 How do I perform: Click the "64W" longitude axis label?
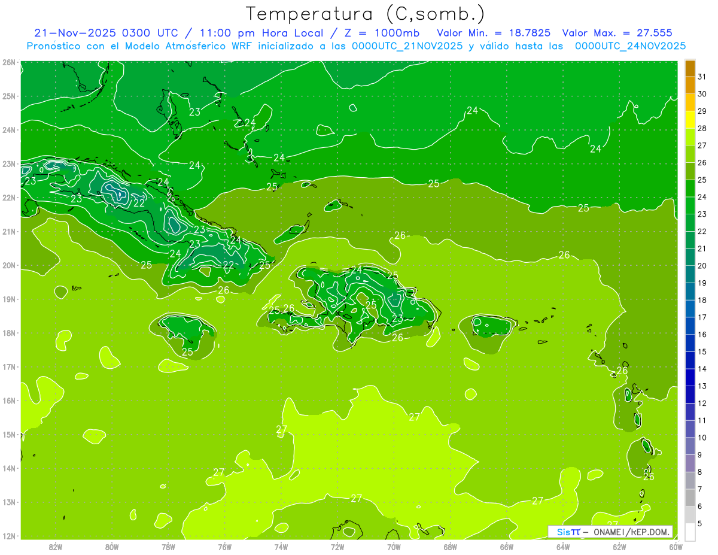point(563,547)
